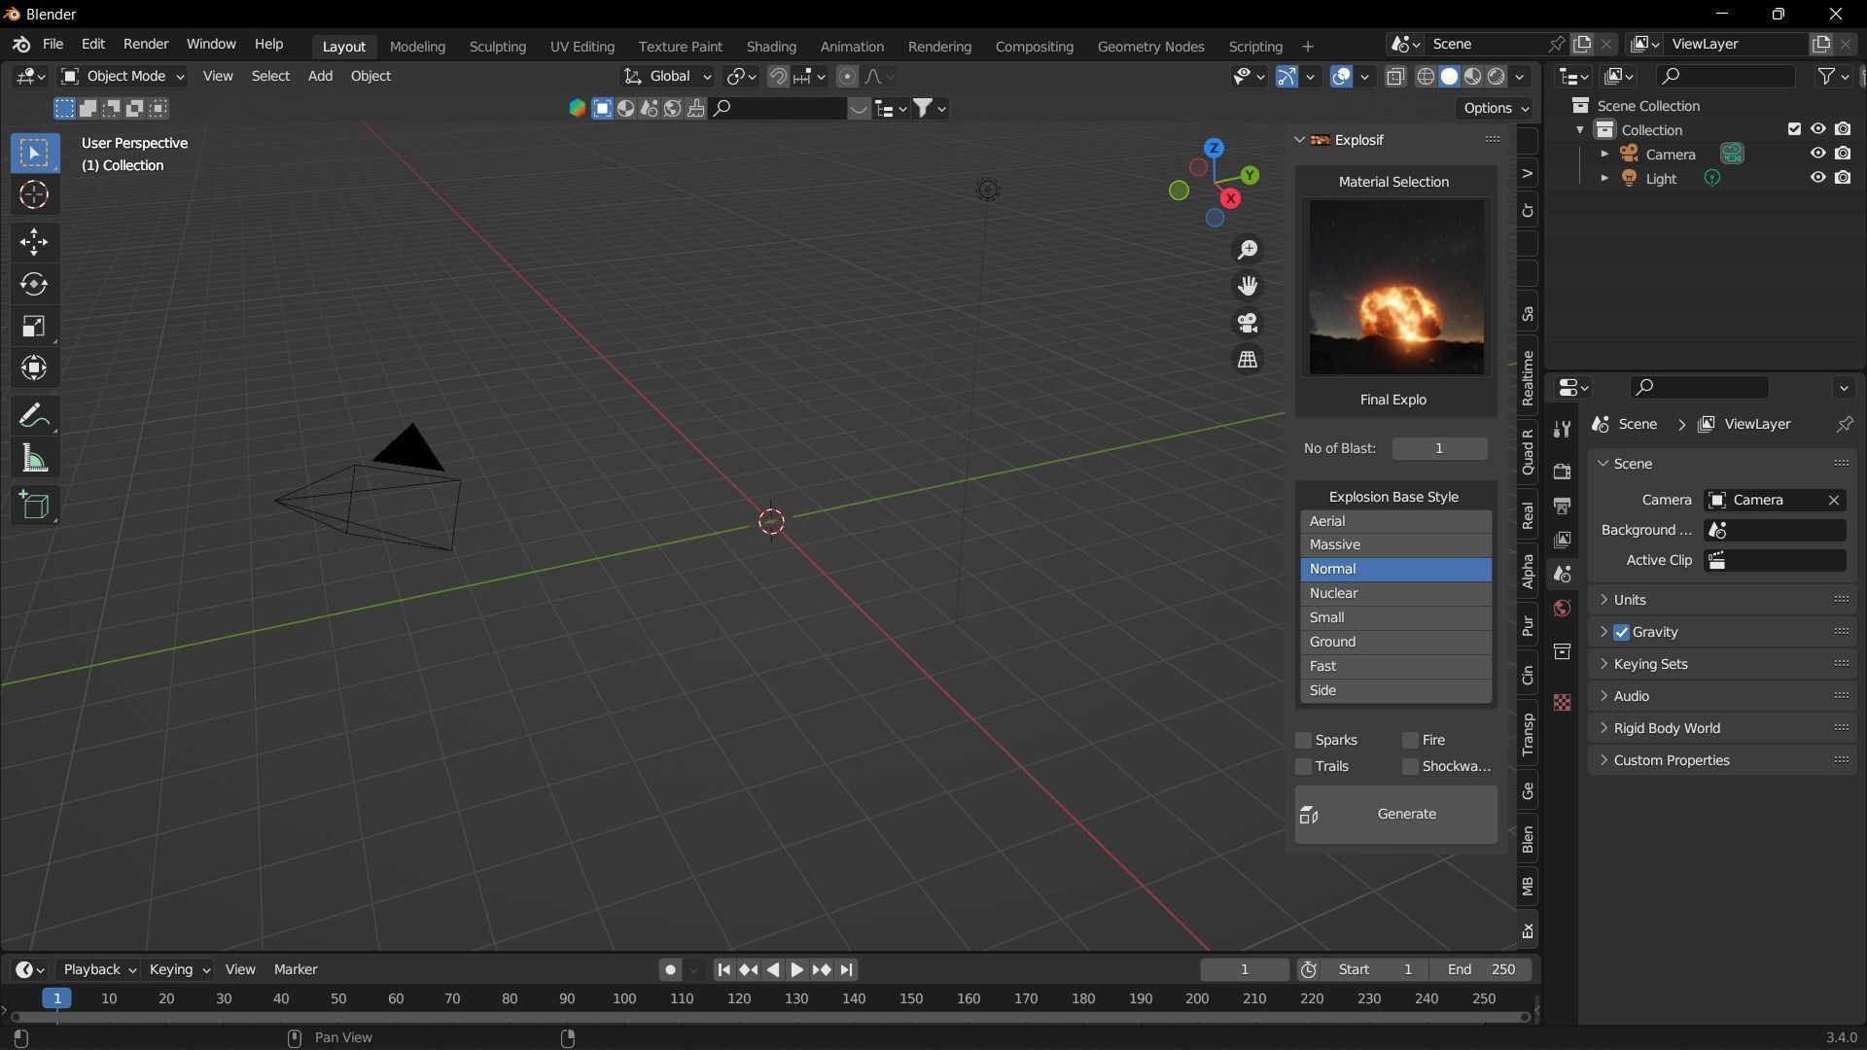Toggle X-ray display icon

(1395, 77)
